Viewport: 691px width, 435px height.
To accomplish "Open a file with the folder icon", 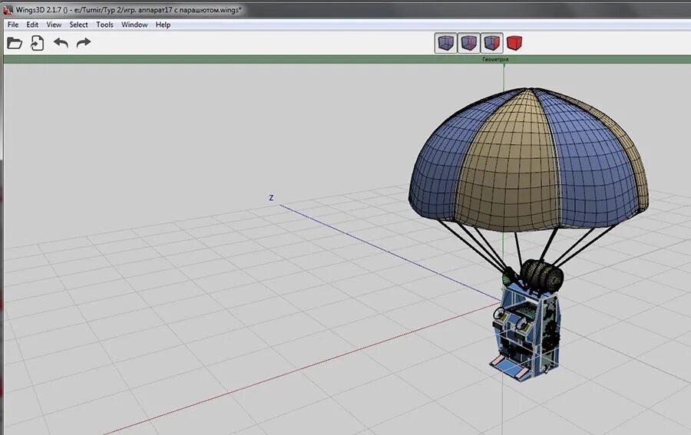I will pos(15,43).
